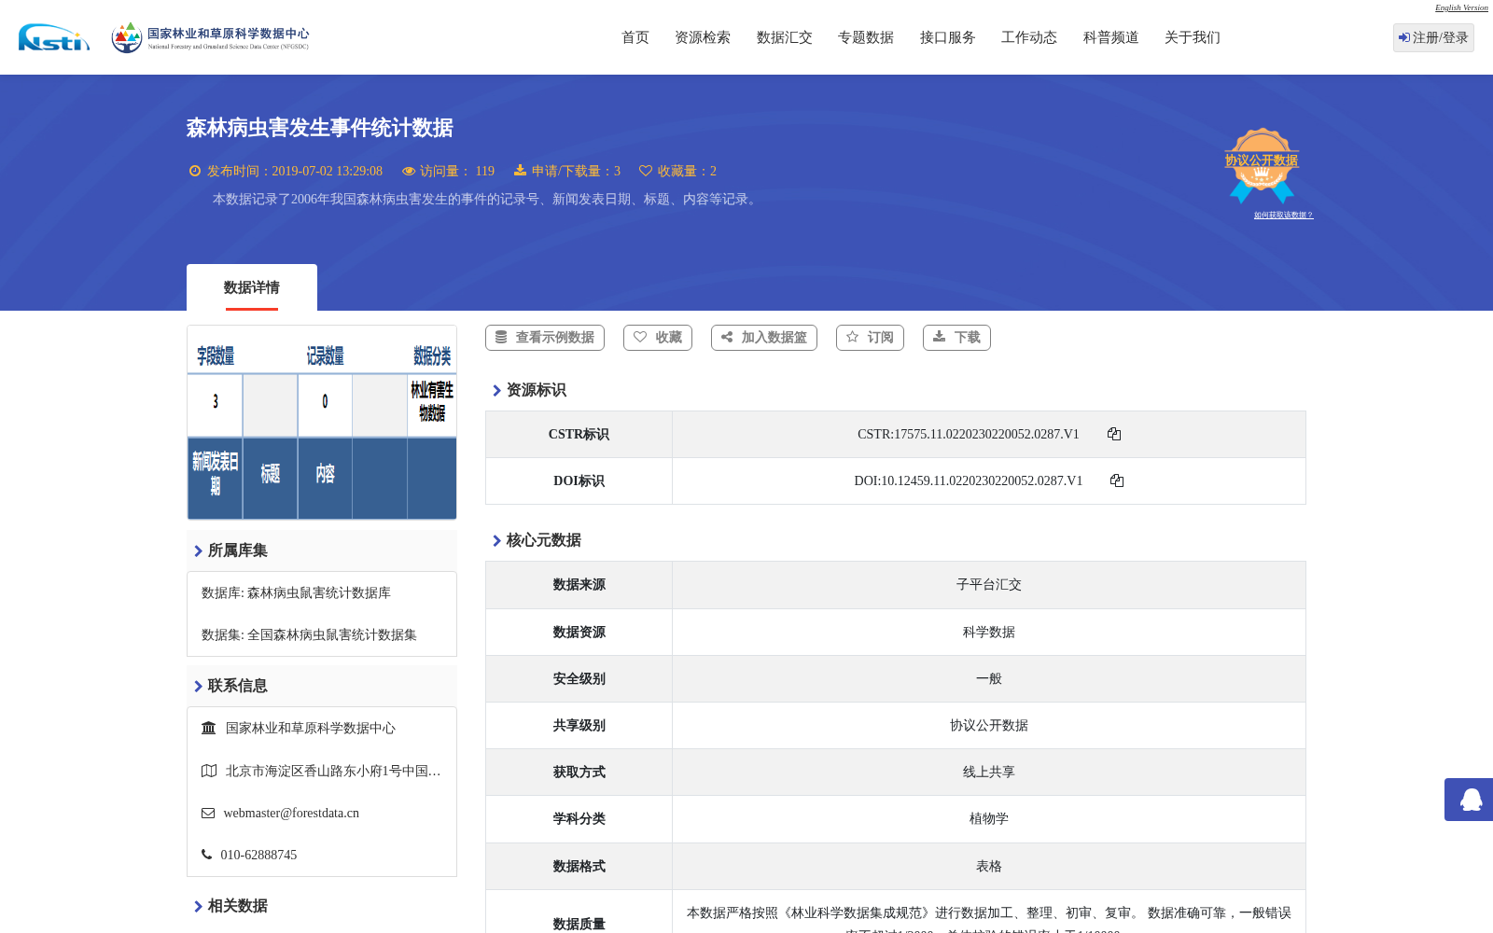Switch to the English Version link
This screenshot has width=1493, height=933.
point(1461,7)
